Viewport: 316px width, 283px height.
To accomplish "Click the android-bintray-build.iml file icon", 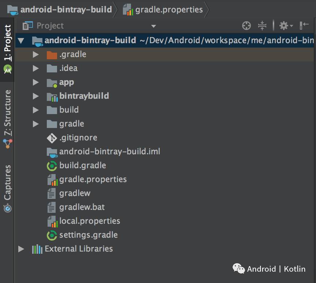I will 52,152.
